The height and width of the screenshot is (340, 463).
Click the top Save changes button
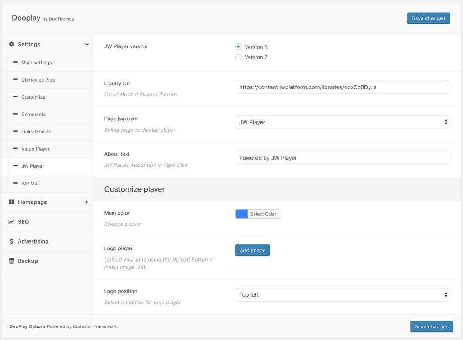click(428, 18)
